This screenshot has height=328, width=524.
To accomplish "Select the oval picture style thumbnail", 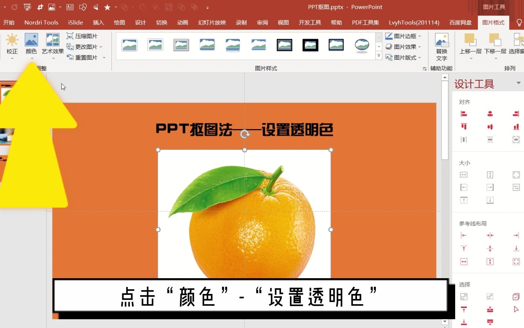I will pyautogui.click(x=361, y=45).
